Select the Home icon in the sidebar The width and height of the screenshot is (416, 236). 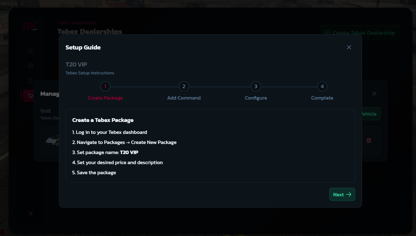pos(30,50)
